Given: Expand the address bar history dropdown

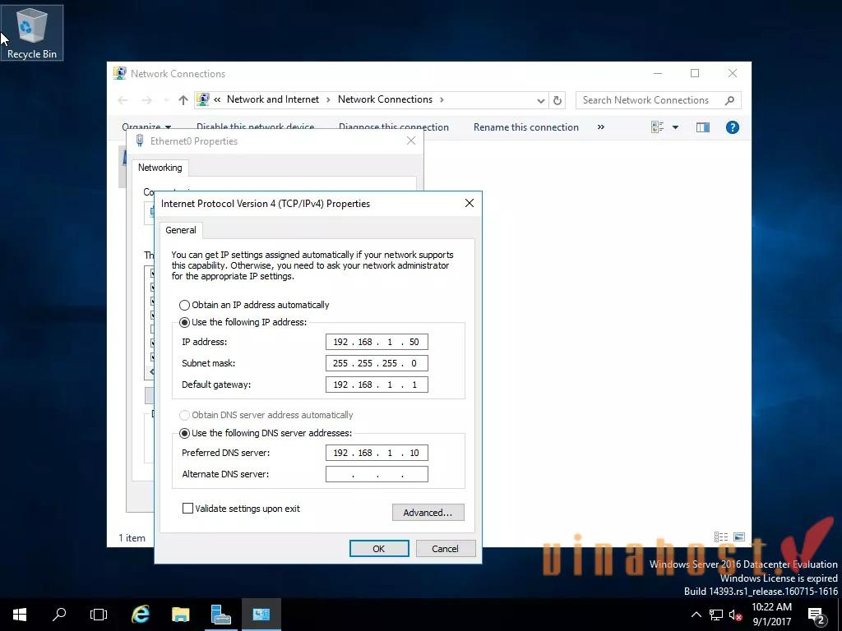Looking at the screenshot, I should coord(541,100).
